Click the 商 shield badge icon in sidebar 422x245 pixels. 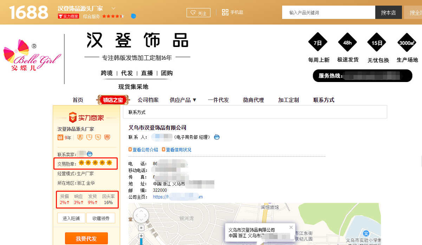(107, 137)
